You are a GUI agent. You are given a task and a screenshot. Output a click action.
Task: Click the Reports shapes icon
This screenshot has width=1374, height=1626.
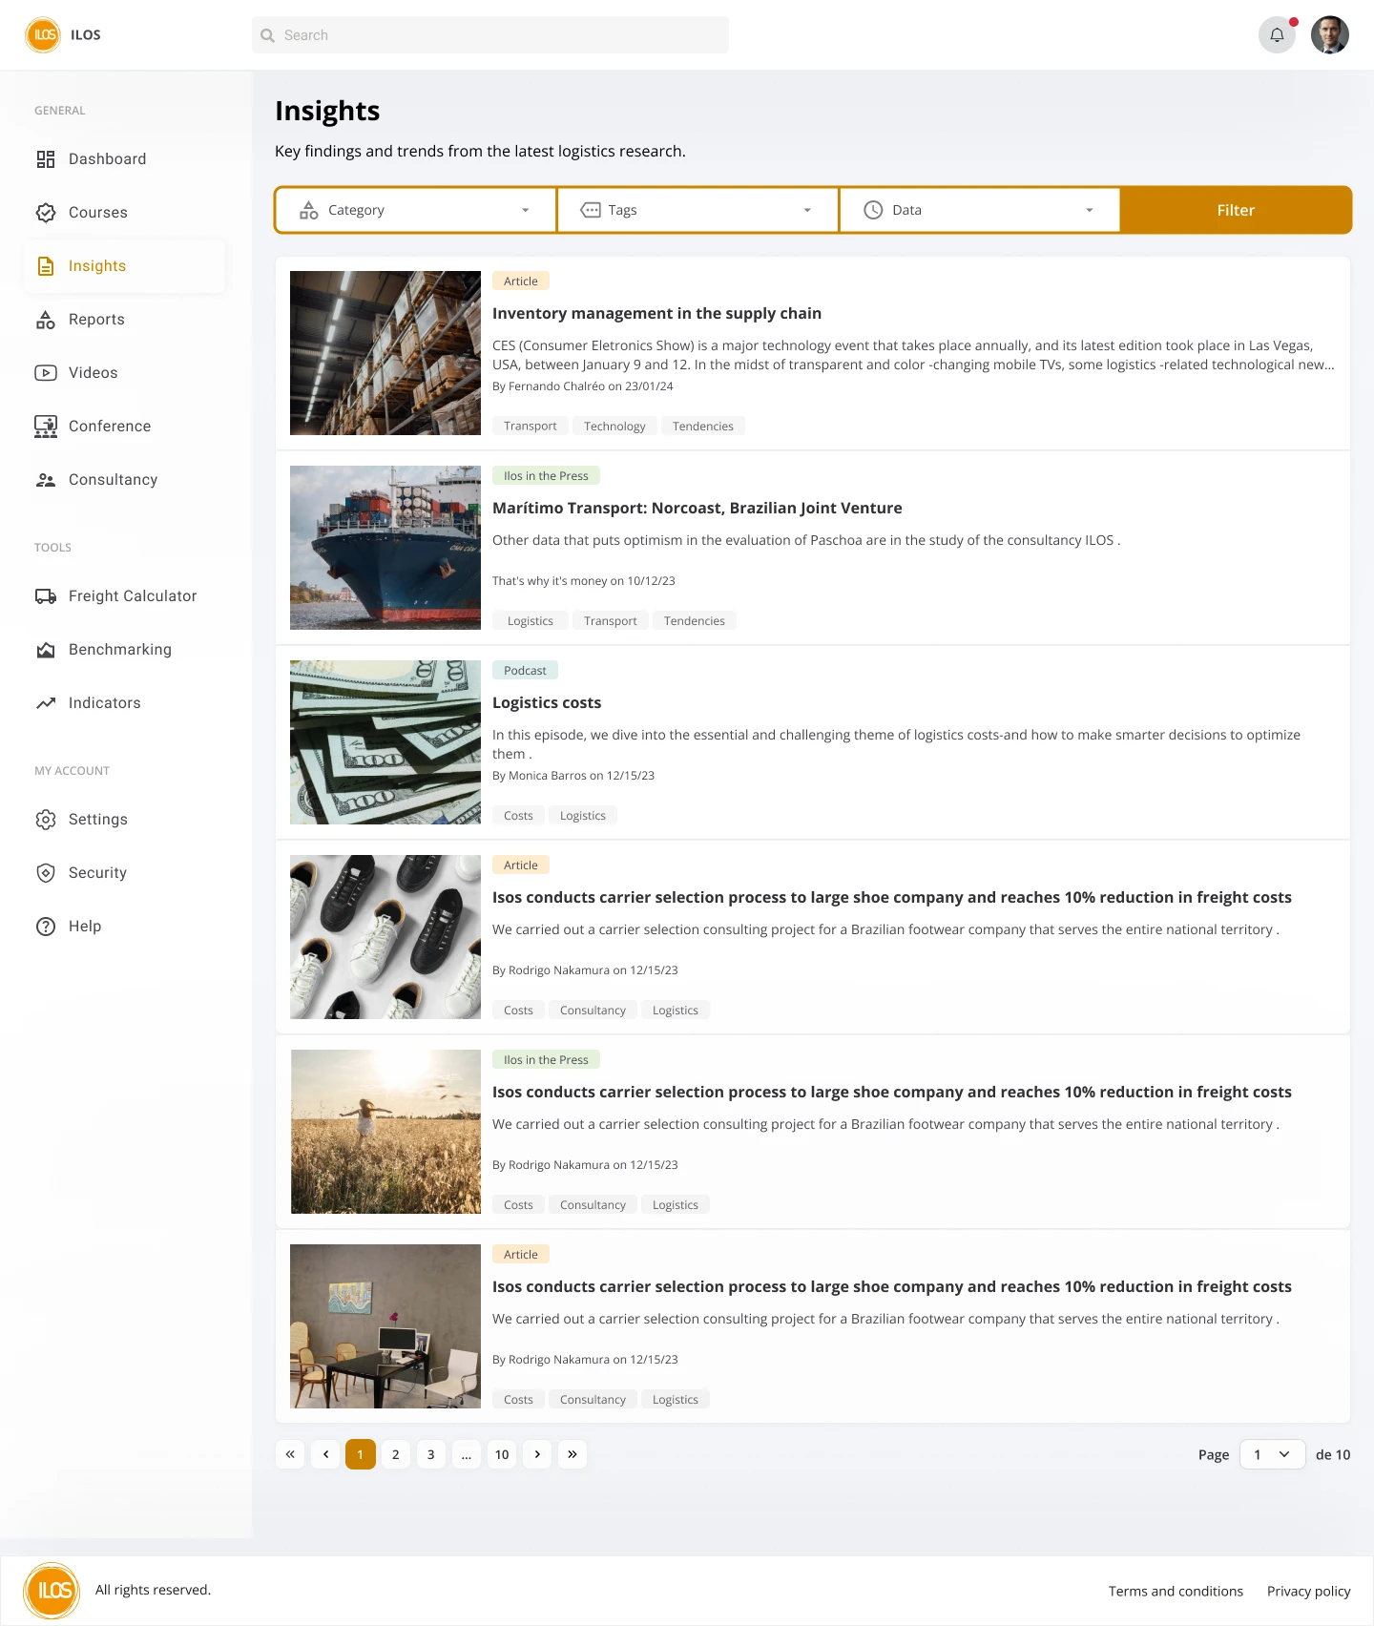pyautogui.click(x=46, y=320)
